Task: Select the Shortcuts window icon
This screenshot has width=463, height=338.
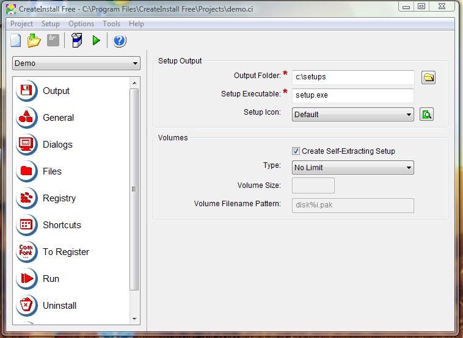Action: click(27, 225)
